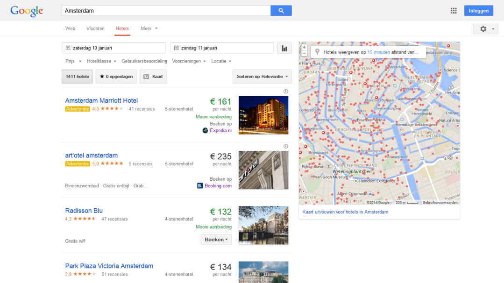
Task: Open the price graph chart icon
Action: coord(284,48)
